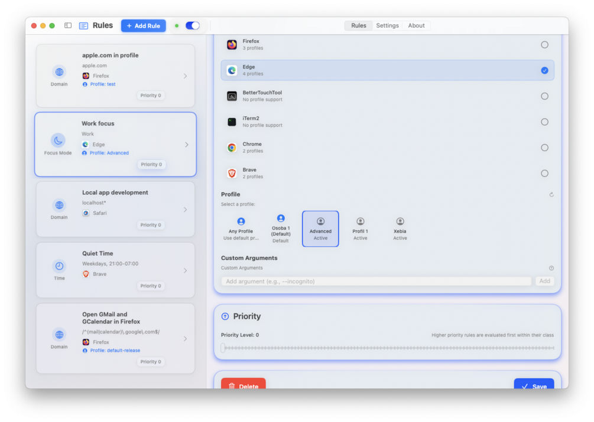Toggle the main enable switch in the toolbar
Viewport: 594px width, 422px height.
(x=193, y=26)
